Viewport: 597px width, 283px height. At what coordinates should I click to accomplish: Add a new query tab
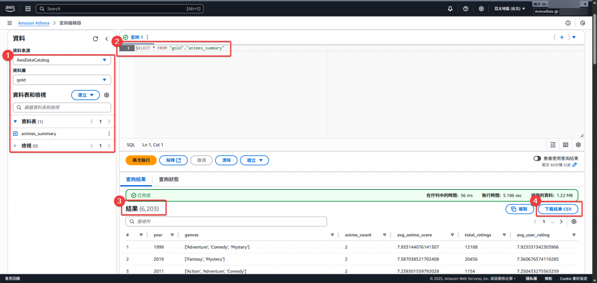click(561, 37)
